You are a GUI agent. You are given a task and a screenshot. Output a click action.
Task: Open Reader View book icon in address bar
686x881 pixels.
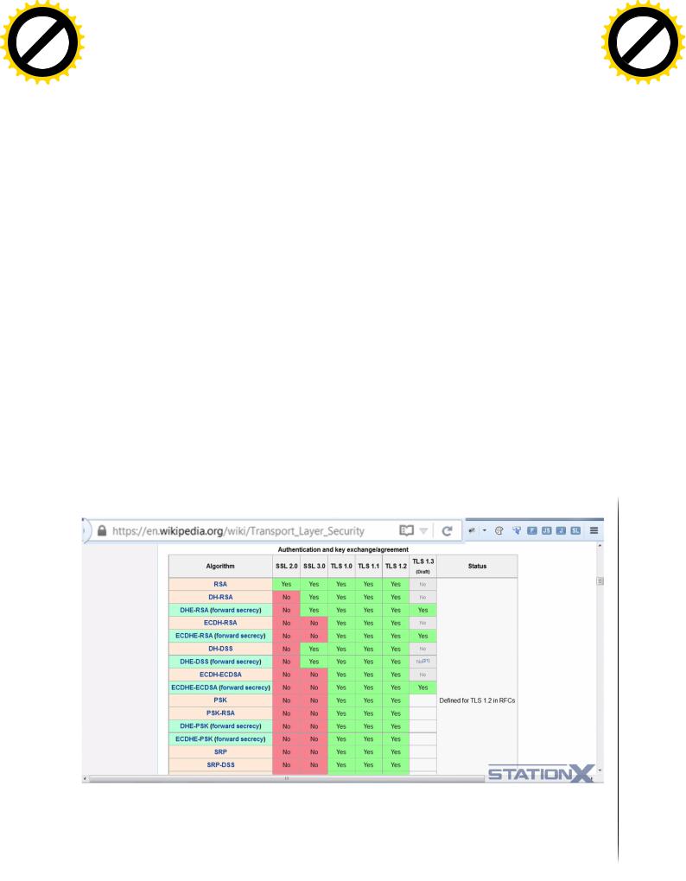click(406, 530)
